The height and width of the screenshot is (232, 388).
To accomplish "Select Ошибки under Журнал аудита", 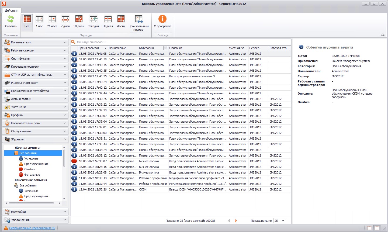I will click(30, 169).
